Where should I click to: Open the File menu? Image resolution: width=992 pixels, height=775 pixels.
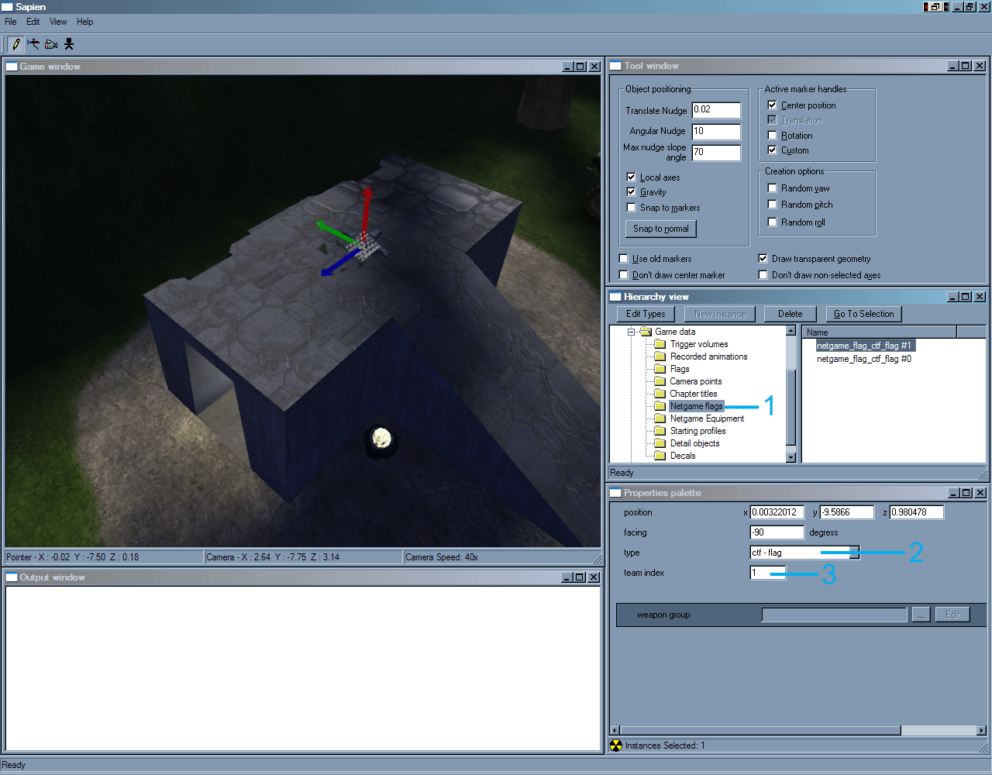pos(11,22)
